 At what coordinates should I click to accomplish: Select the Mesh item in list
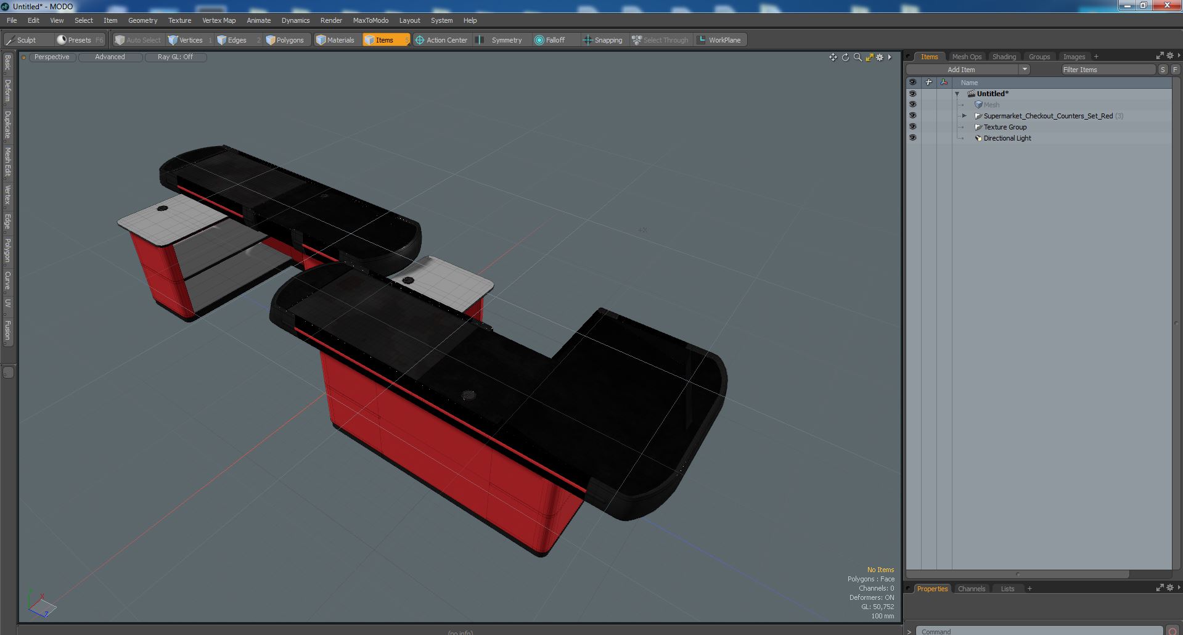[991, 105]
